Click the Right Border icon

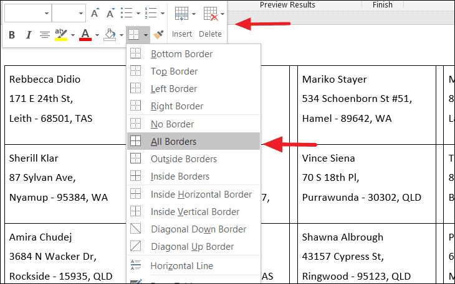pyautogui.click(x=135, y=106)
